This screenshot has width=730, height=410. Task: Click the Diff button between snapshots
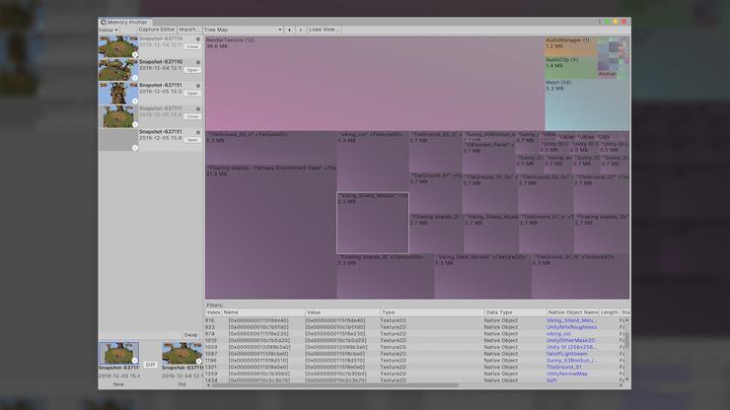coord(150,365)
